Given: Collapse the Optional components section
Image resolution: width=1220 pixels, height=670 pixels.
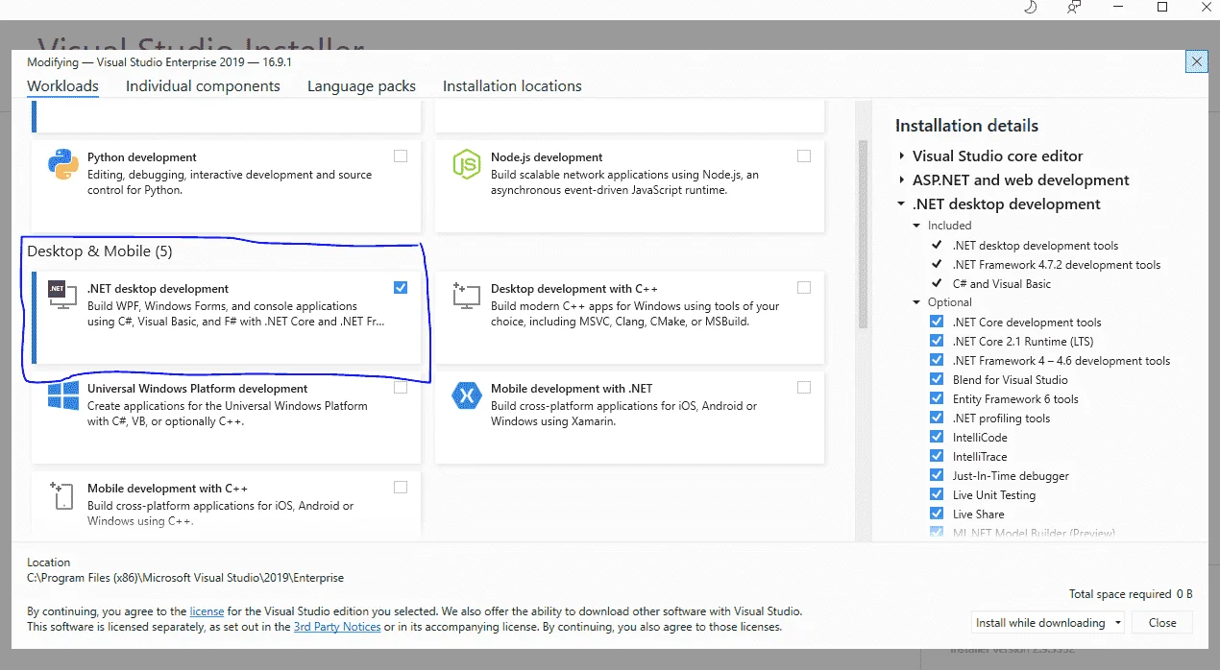Looking at the screenshot, I should pyautogui.click(x=917, y=302).
